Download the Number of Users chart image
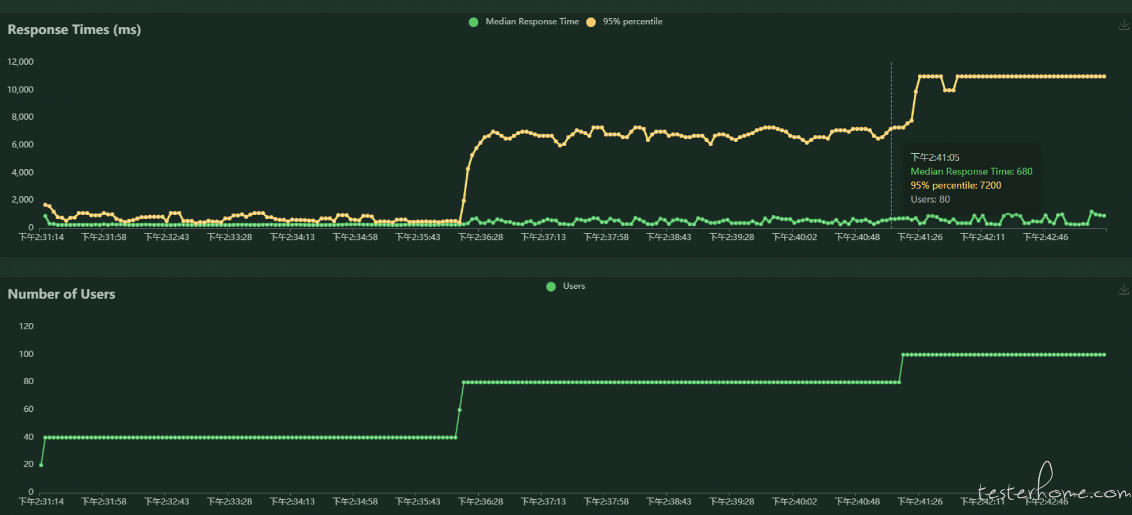1132x515 pixels. (x=1124, y=290)
